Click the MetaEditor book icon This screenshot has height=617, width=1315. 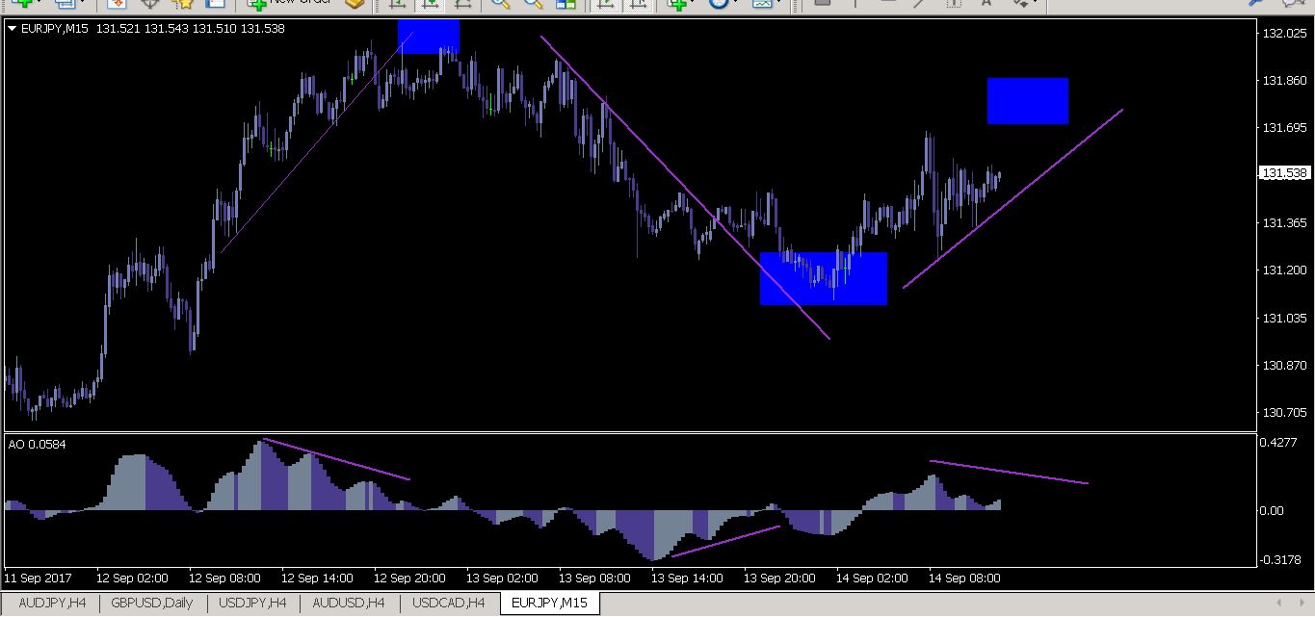355,3
